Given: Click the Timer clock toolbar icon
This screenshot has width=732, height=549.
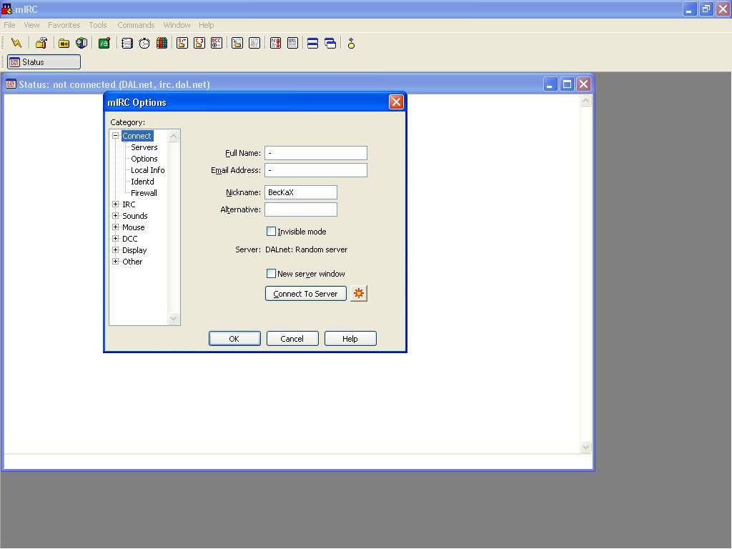Looking at the screenshot, I should coord(144,43).
